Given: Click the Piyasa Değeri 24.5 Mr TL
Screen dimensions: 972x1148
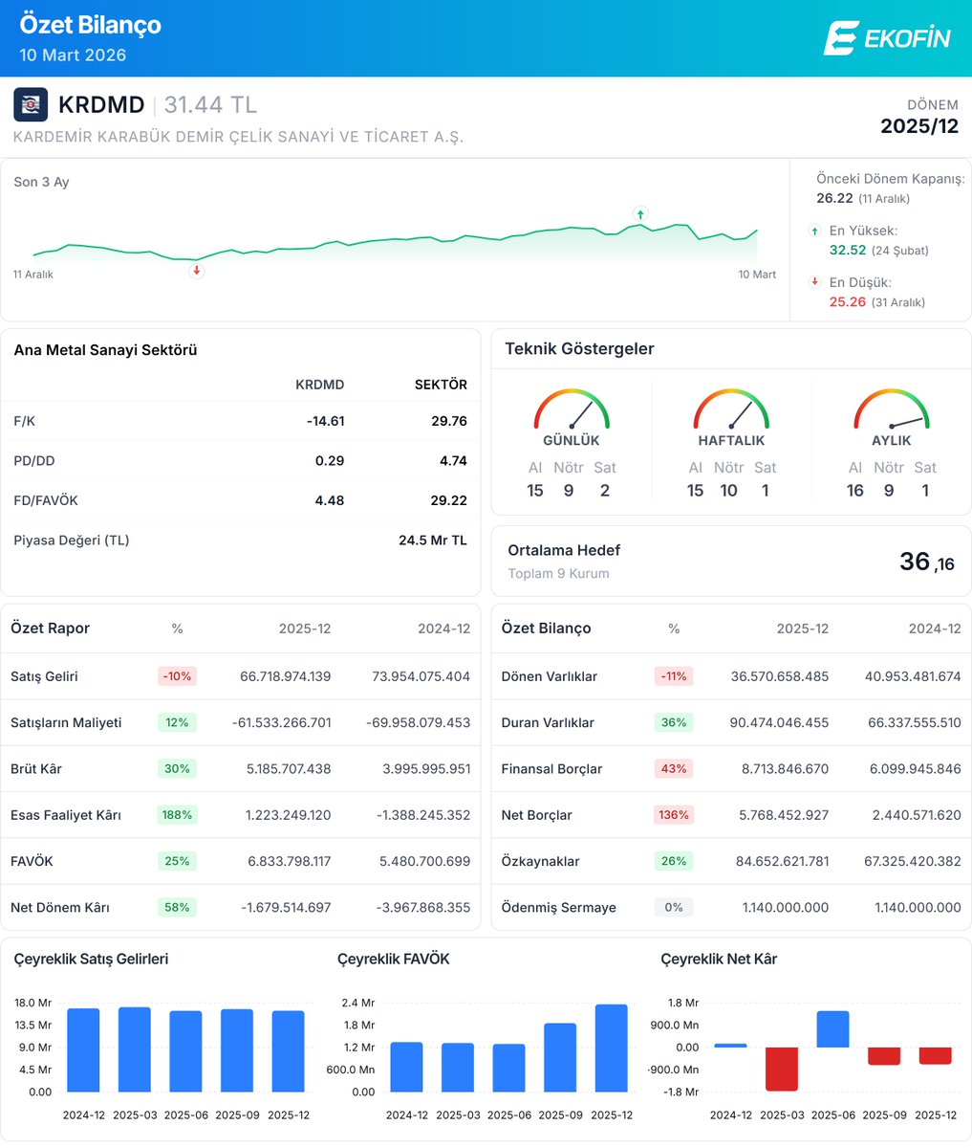Looking at the screenshot, I should 433,541.
